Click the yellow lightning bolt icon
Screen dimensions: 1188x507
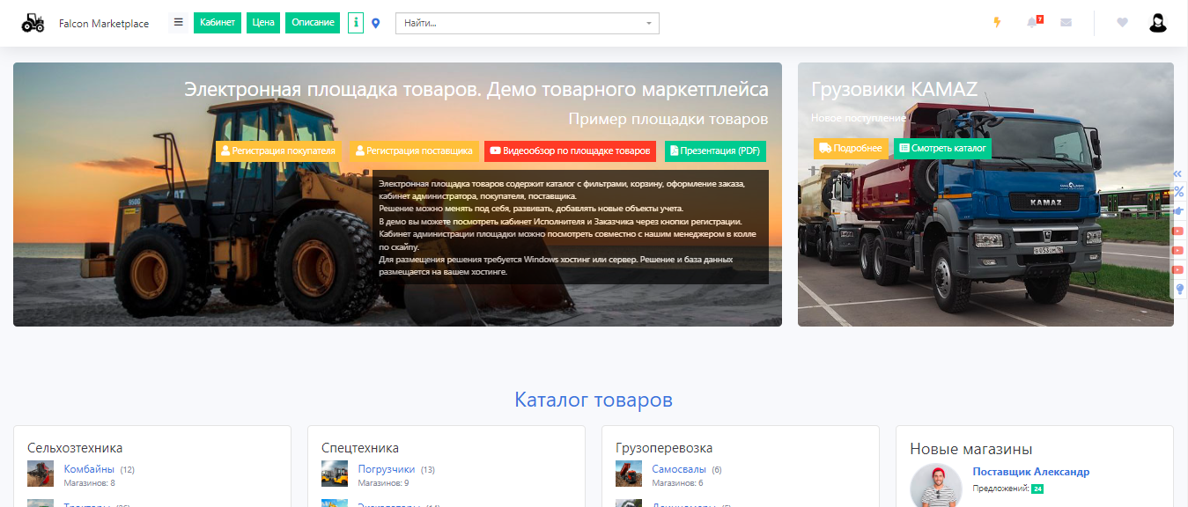coord(997,23)
